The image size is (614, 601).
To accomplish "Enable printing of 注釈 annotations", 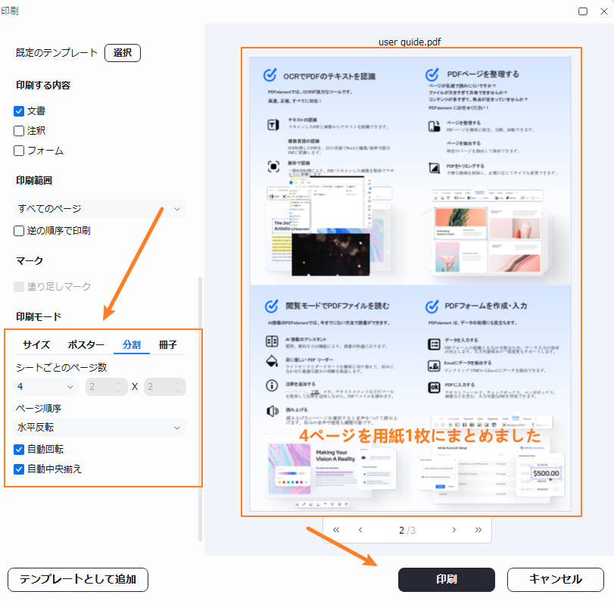I will click(x=18, y=130).
